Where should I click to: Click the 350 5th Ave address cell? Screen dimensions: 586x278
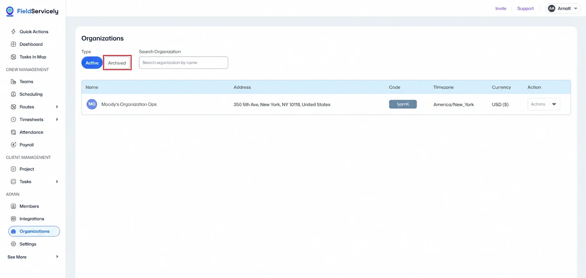(282, 105)
